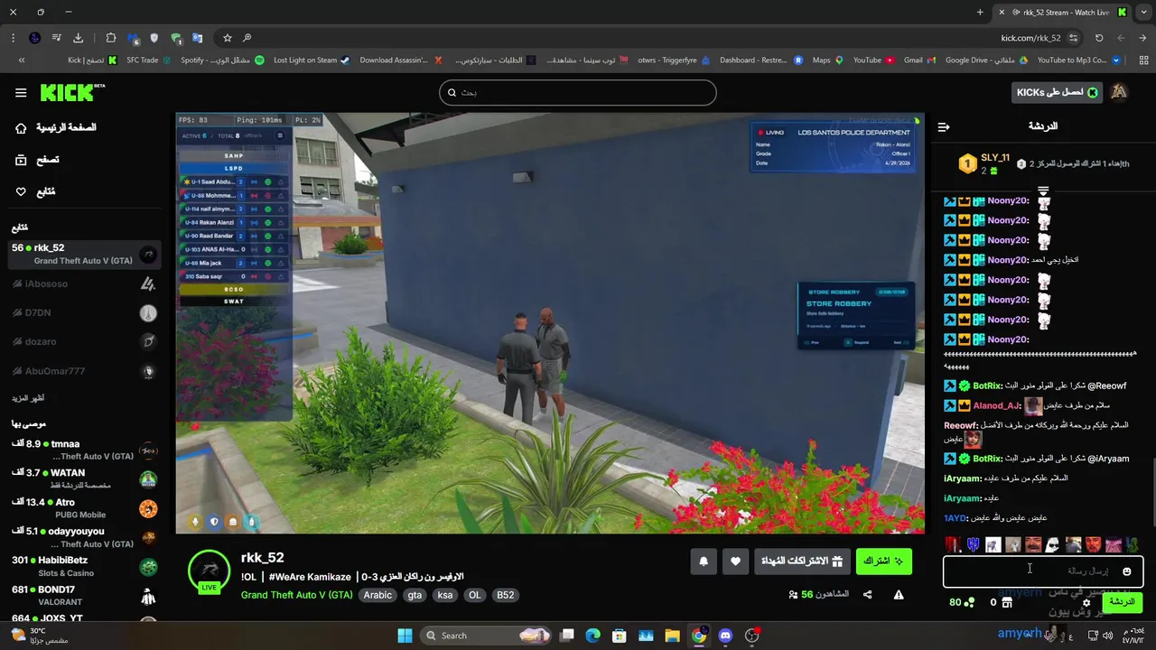Open the Kick hamburger menu
This screenshot has height=650, width=1156.
(x=21, y=92)
